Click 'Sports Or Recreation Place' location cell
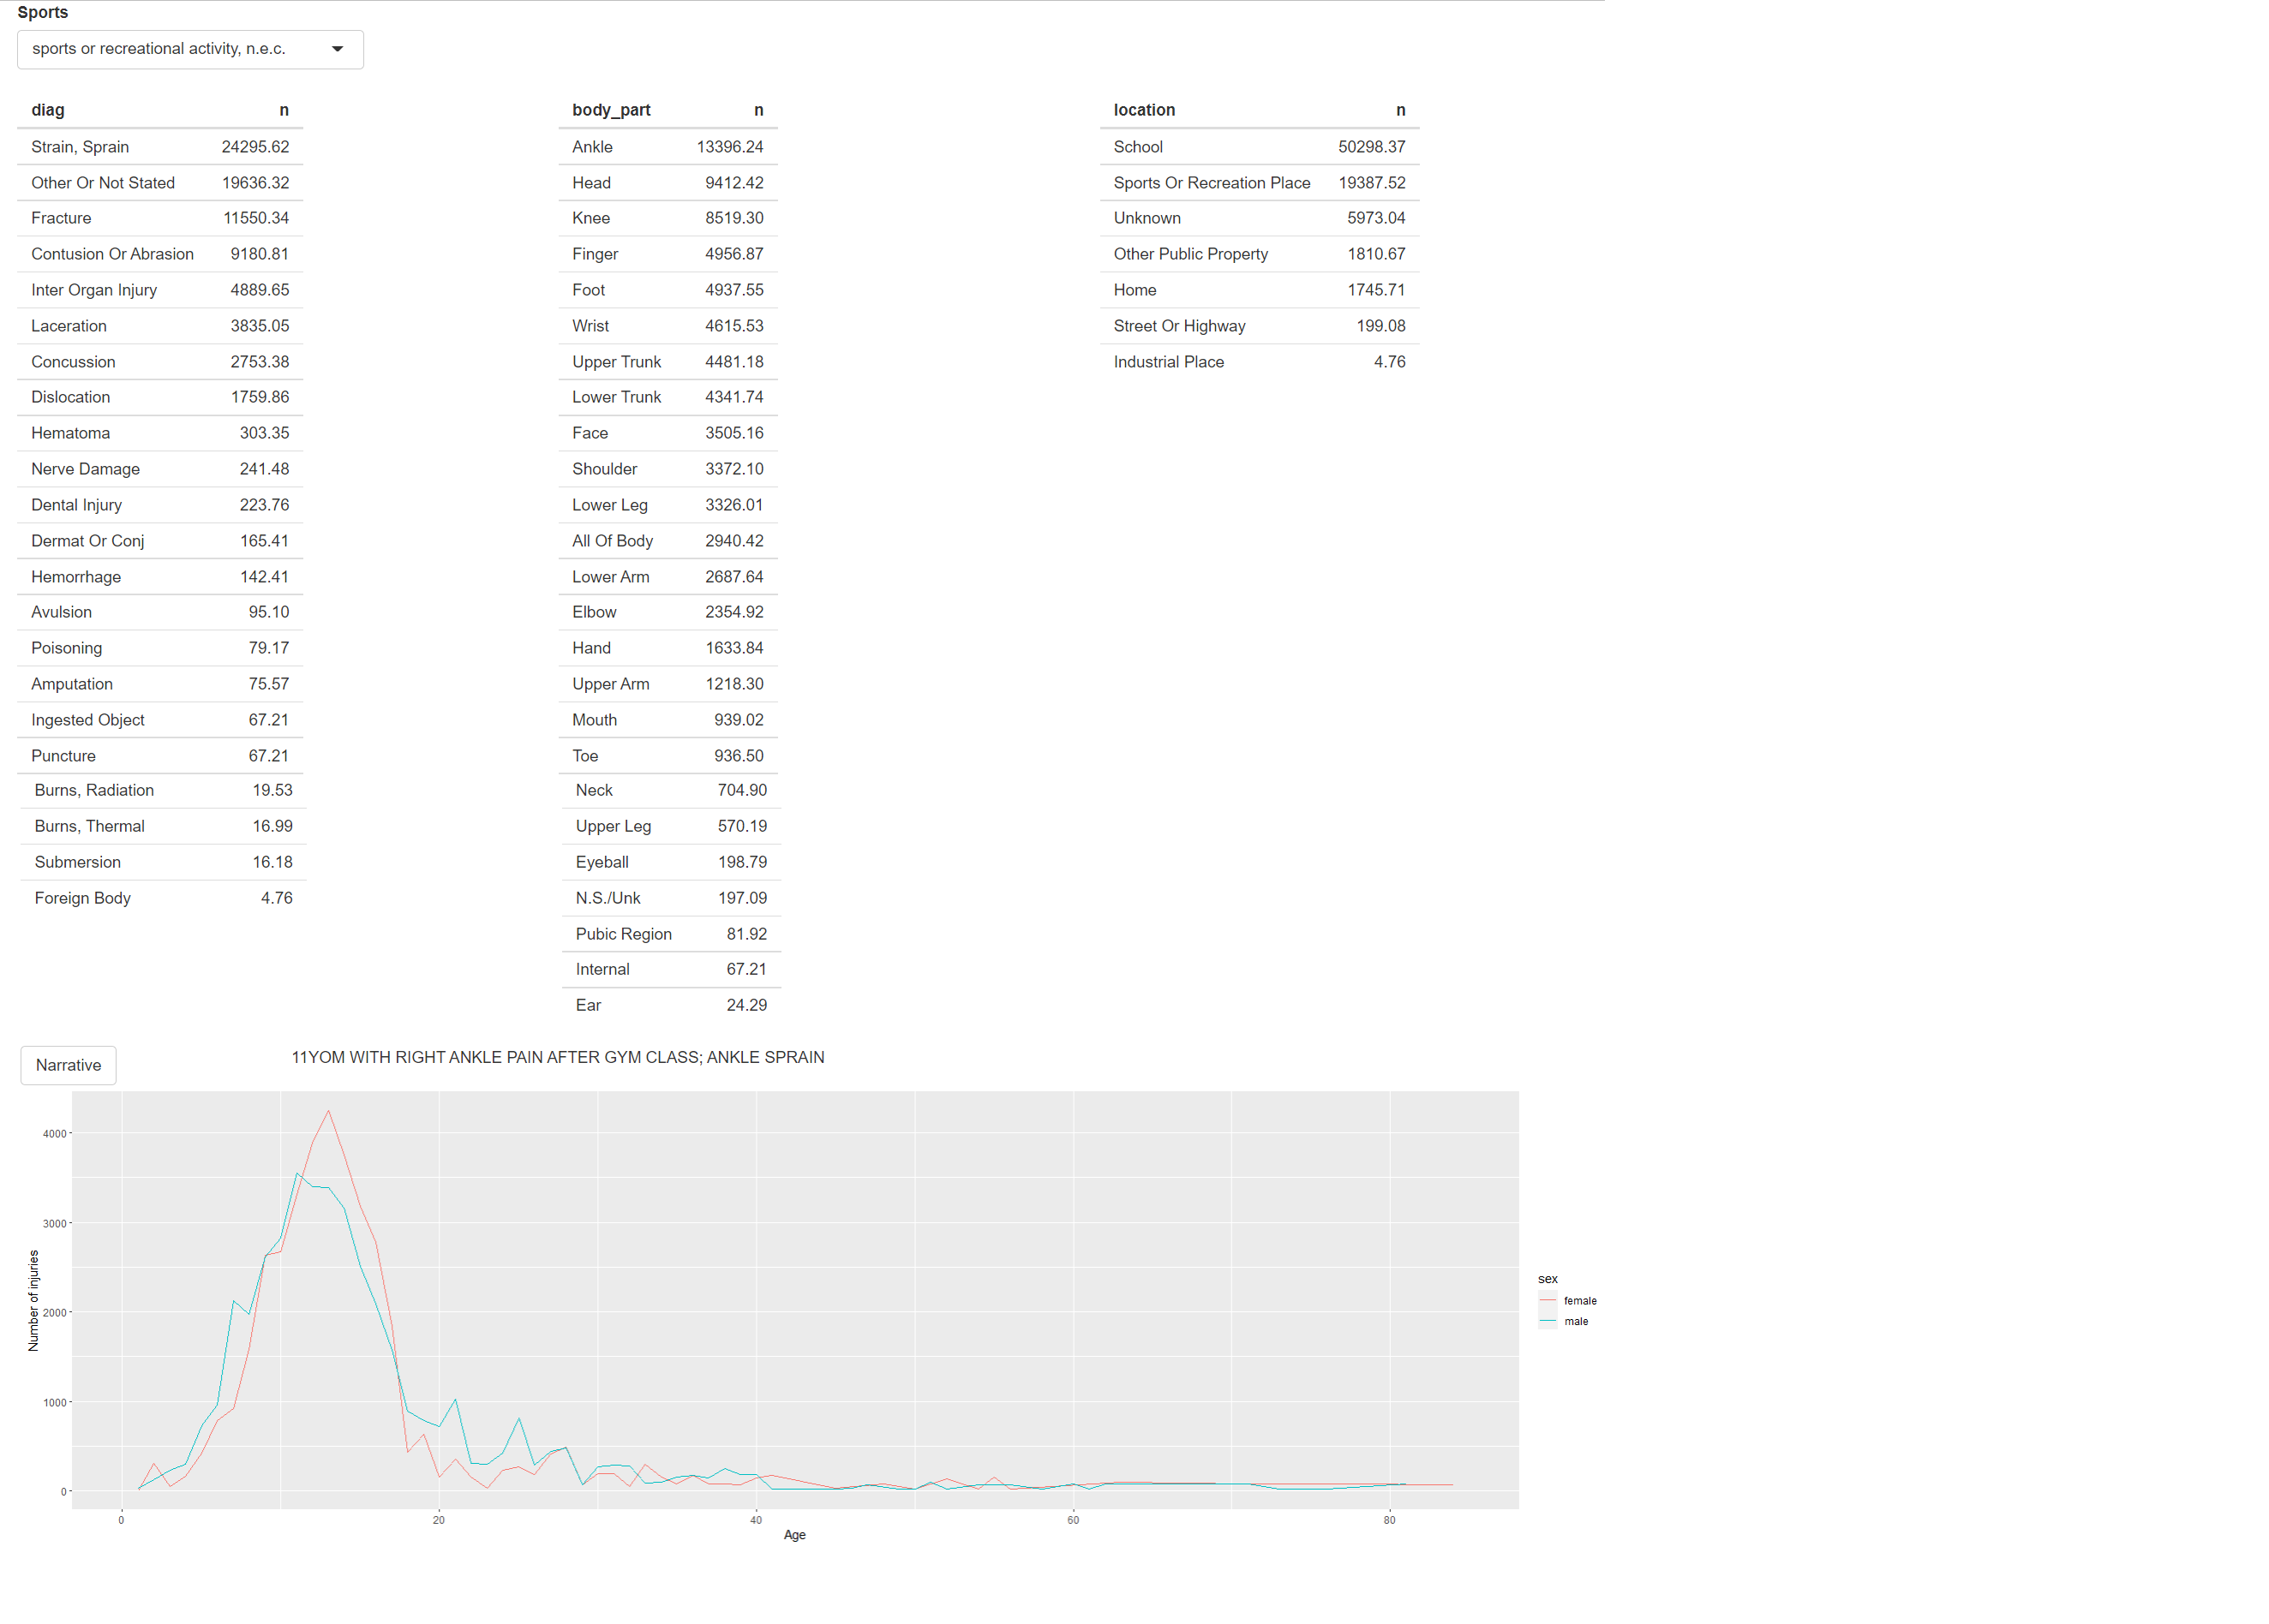 point(1212,183)
